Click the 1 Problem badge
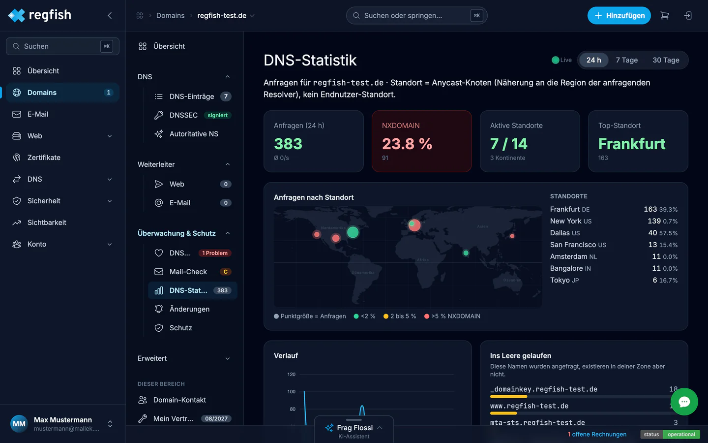 215,253
